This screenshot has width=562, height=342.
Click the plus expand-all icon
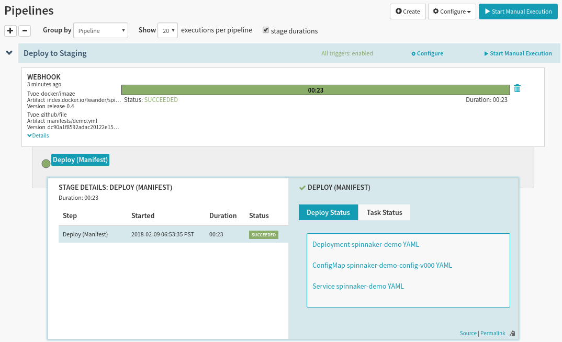(10, 30)
